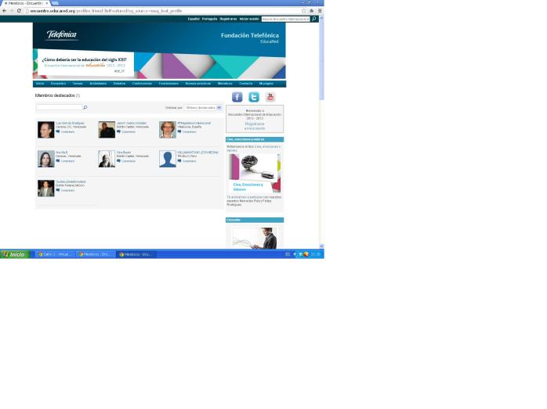Go back with the browser back arrow
The width and height of the screenshot is (547, 409).
4,11
